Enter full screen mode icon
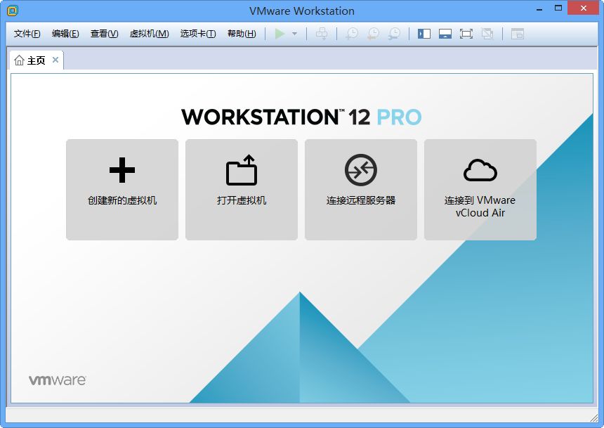Screen dimensions: 604x428 pos(466,34)
